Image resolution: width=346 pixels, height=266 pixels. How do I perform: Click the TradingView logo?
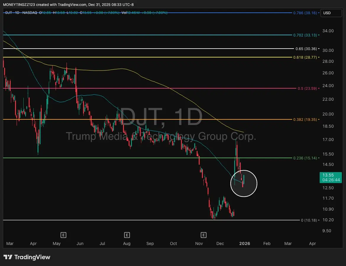click(x=27, y=257)
